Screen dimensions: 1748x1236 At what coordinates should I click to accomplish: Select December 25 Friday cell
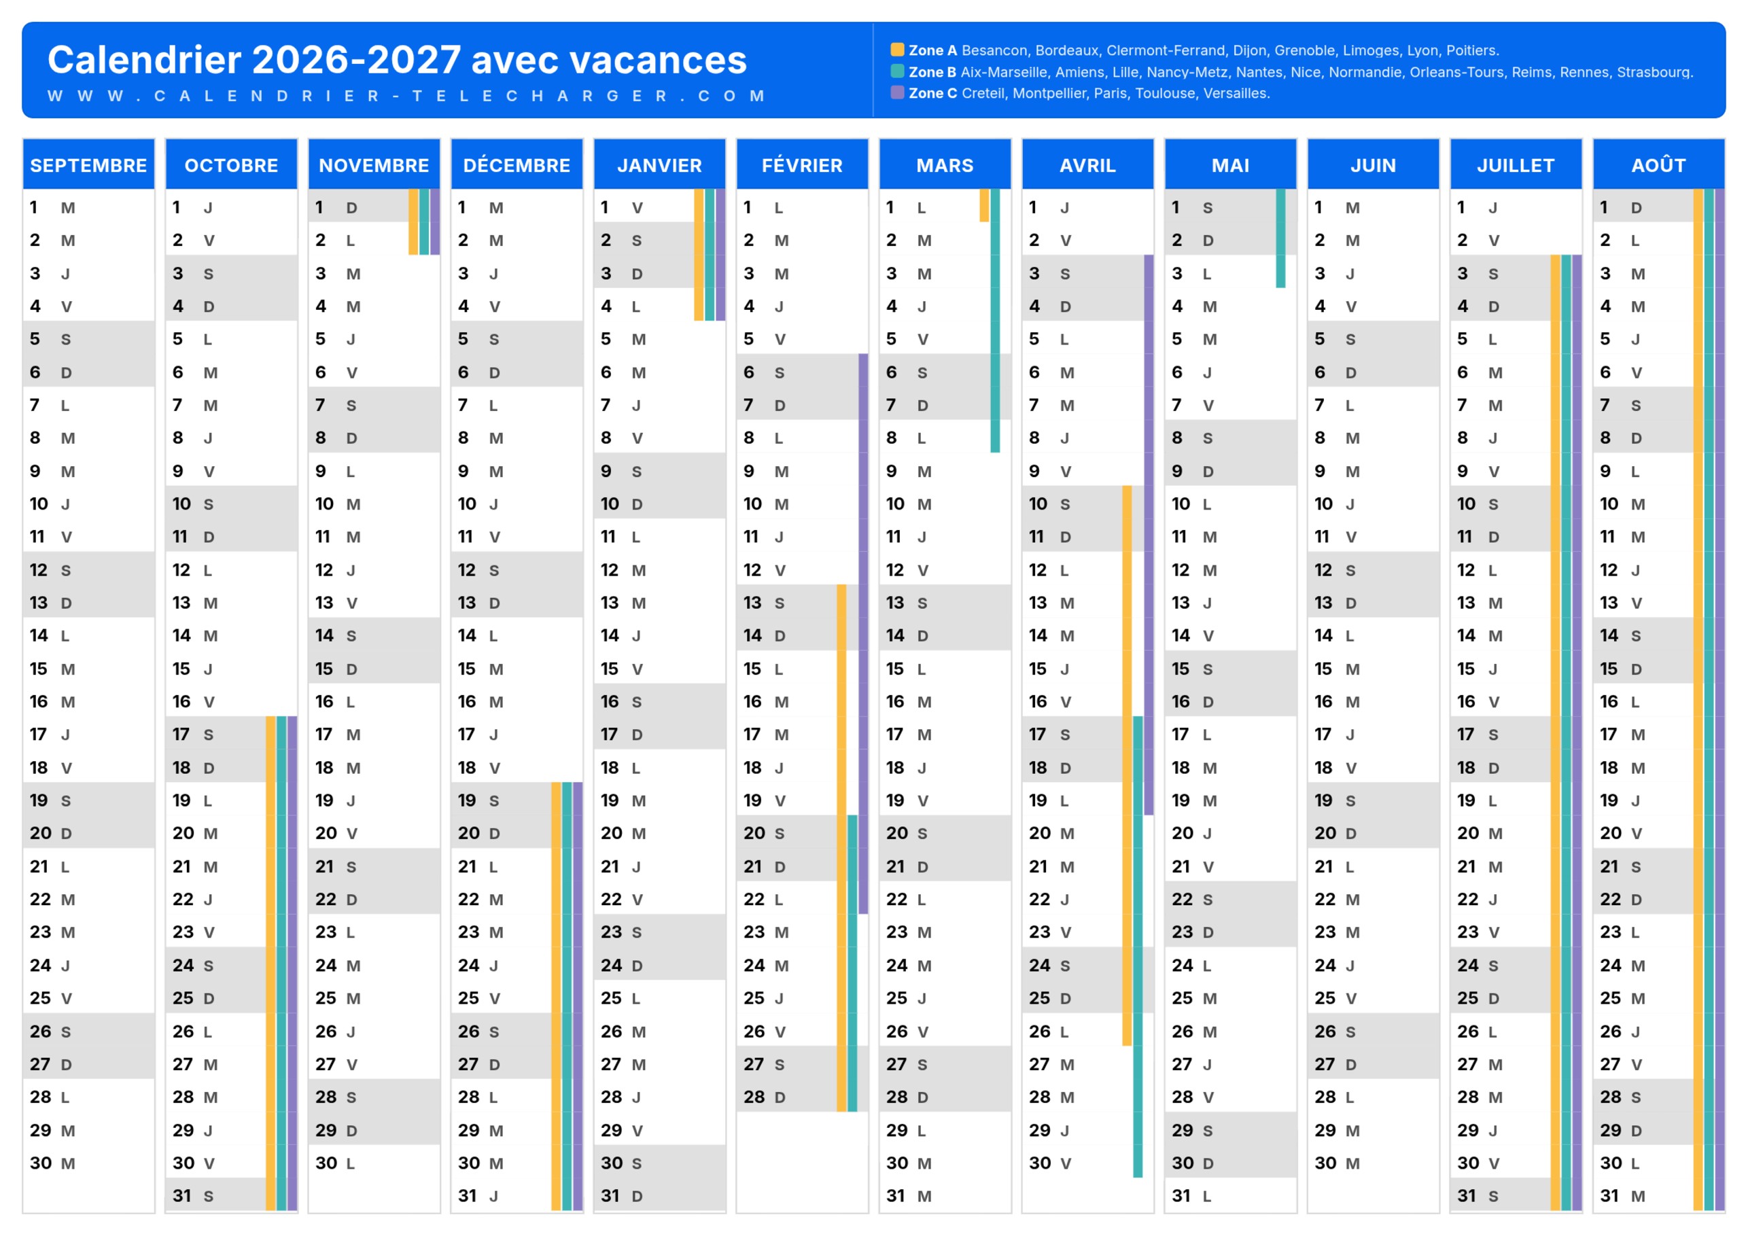coord(517,997)
